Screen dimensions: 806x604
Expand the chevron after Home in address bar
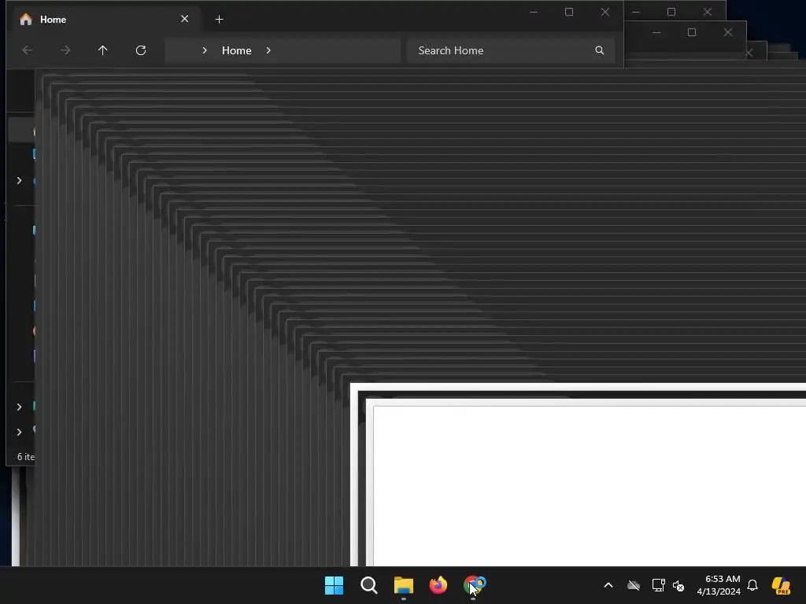pyautogui.click(x=268, y=50)
